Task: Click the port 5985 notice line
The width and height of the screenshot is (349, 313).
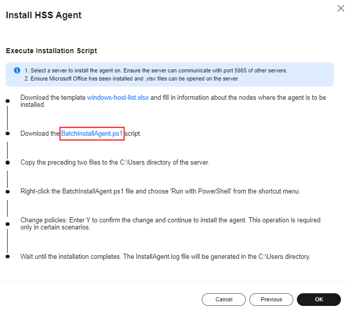Action: tap(156, 70)
